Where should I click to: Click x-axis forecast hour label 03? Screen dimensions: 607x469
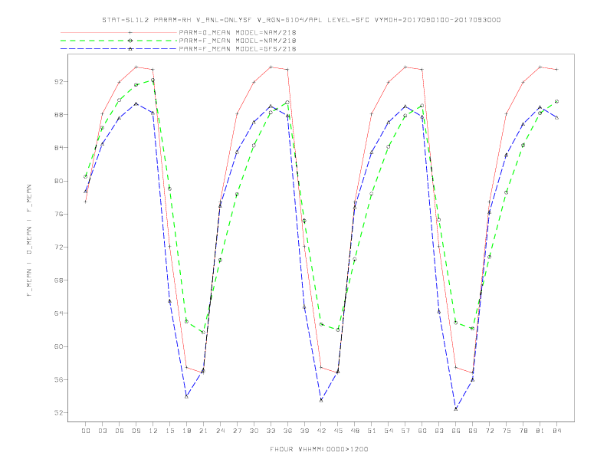point(102,431)
